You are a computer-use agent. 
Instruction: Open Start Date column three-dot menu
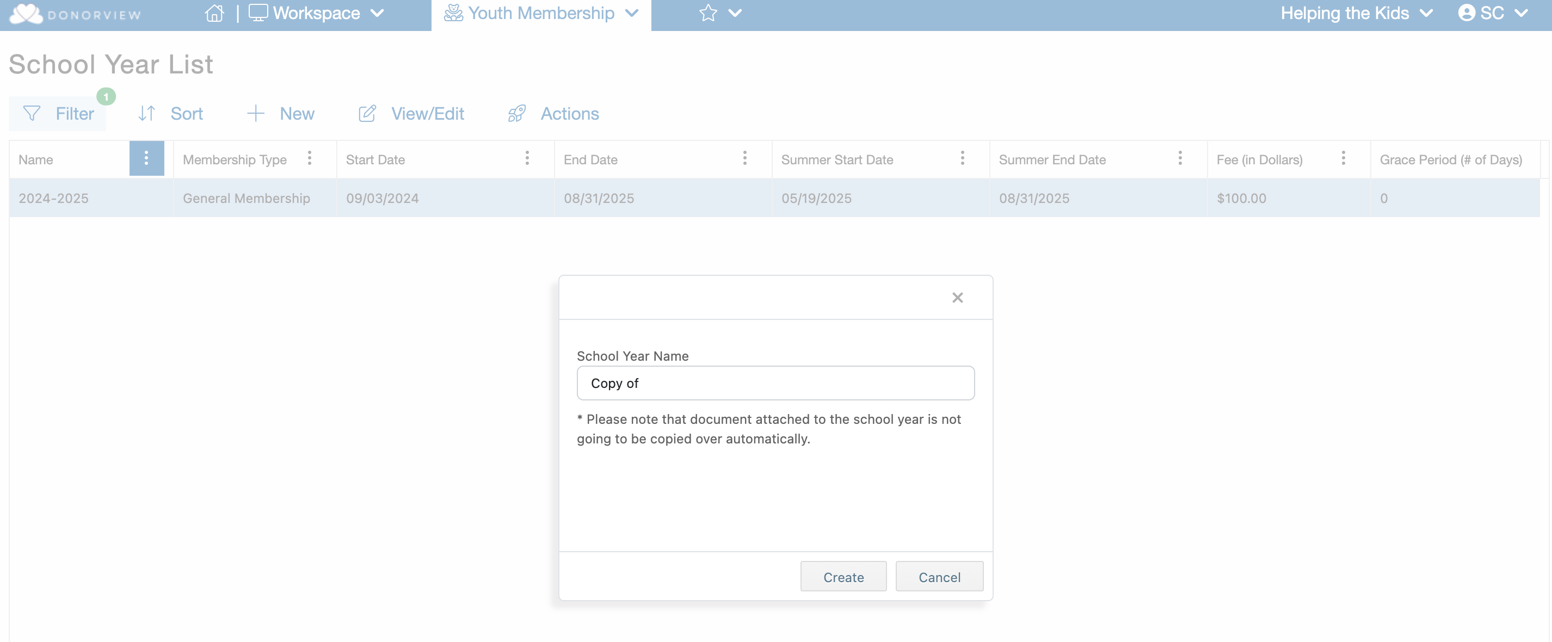click(527, 158)
